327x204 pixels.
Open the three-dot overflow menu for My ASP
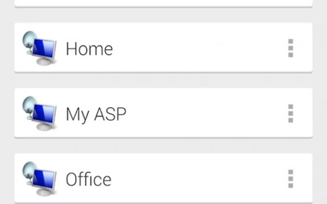(x=290, y=113)
